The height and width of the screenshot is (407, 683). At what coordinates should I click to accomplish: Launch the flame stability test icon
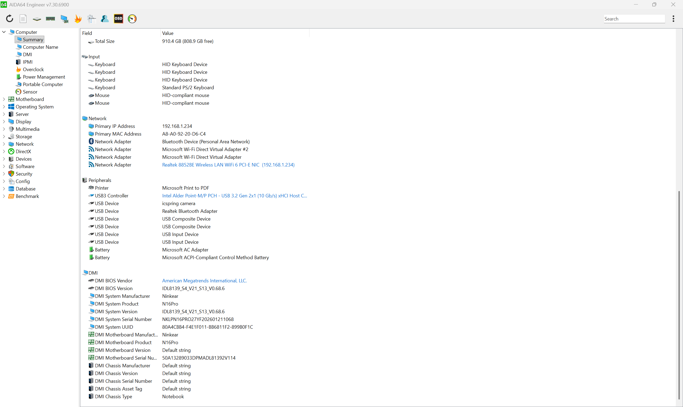click(78, 19)
